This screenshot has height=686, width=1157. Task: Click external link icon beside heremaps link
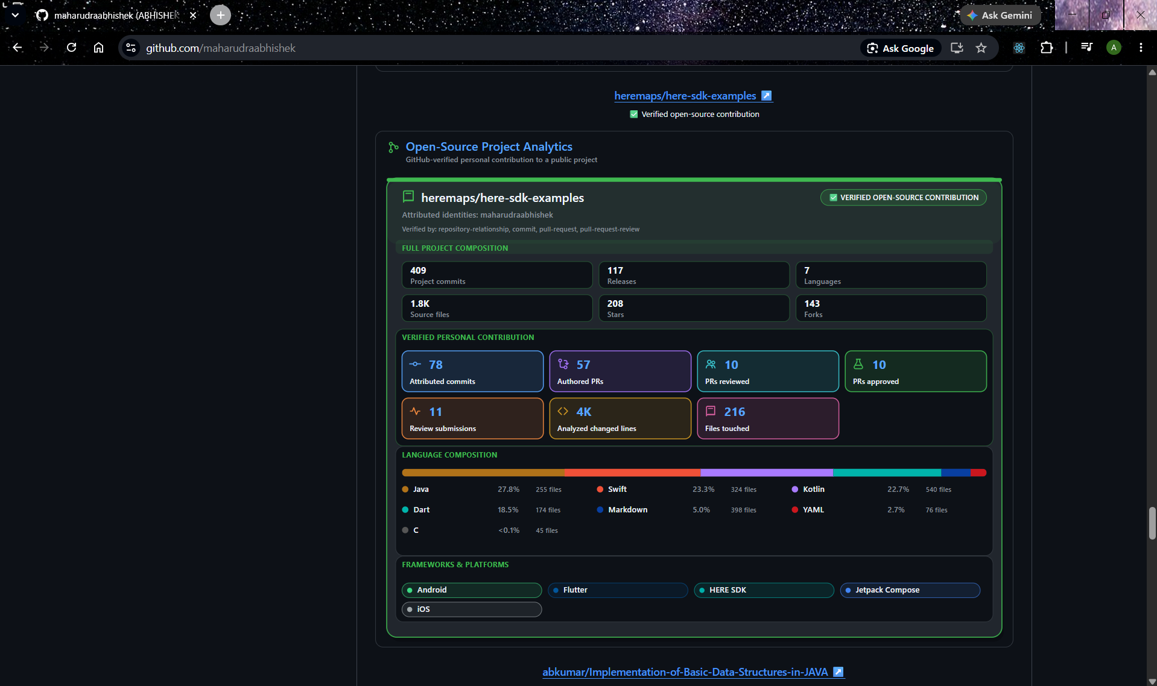[x=766, y=96]
